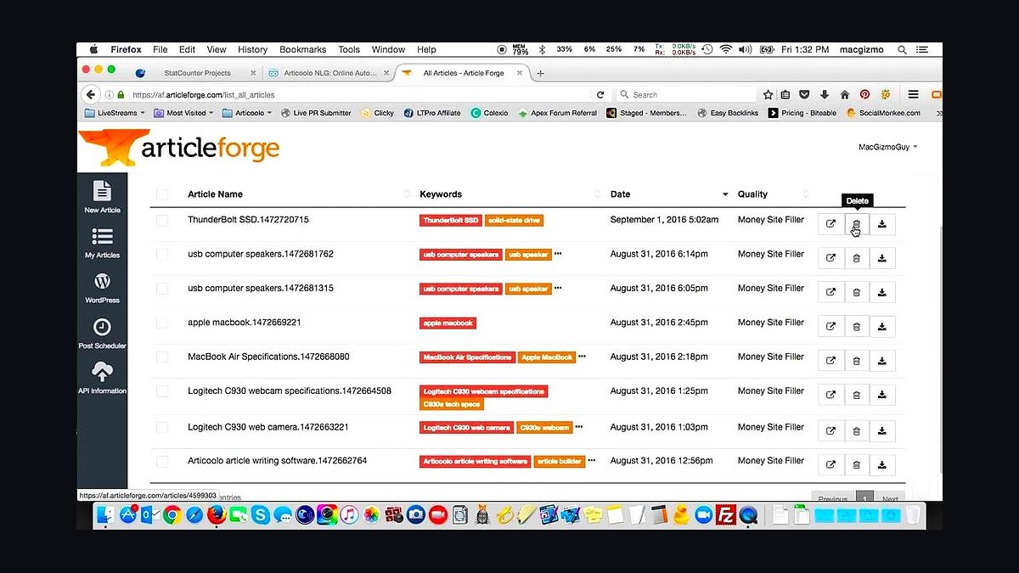Download usb computer speakers.1472681315 article
Viewport: 1019px width, 573px height.
pos(882,292)
